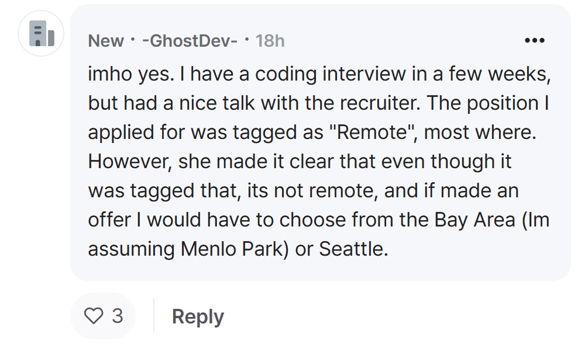Open the 18h timestamp permalink
588x345 pixels.
pos(270,41)
